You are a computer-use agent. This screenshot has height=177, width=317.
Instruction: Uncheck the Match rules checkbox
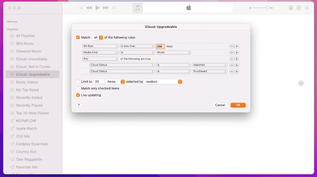tap(78, 37)
